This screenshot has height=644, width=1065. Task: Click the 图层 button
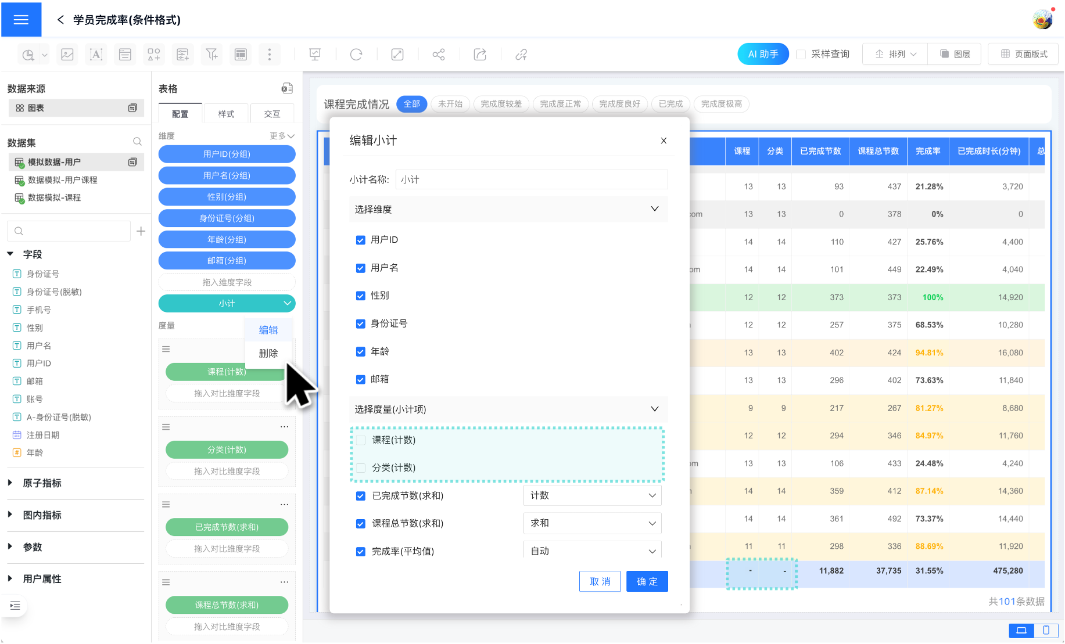click(955, 54)
